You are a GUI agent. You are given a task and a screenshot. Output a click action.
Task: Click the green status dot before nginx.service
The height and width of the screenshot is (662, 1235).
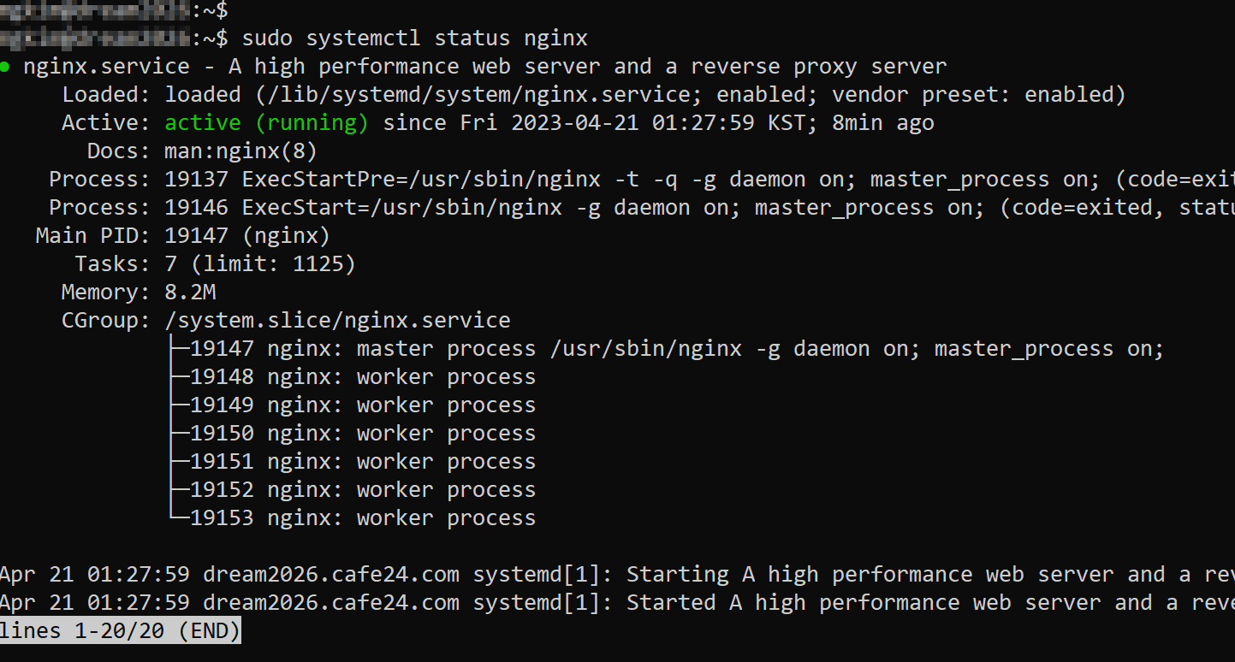pos(5,67)
